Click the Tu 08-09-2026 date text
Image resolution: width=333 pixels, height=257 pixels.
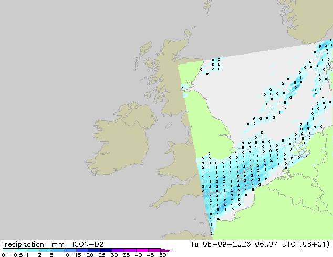pyautogui.click(x=221, y=244)
